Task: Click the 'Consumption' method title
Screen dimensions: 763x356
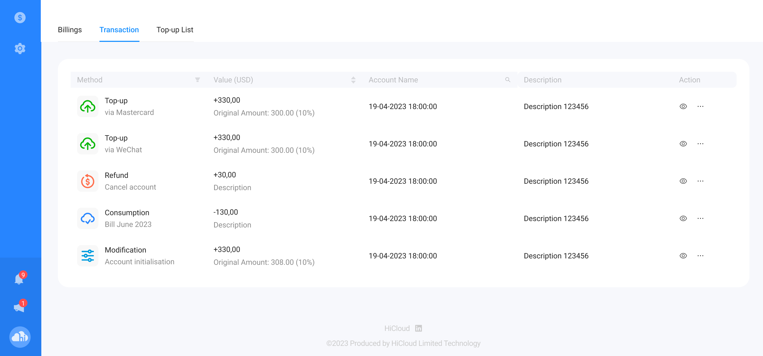Action: coord(127,212)
